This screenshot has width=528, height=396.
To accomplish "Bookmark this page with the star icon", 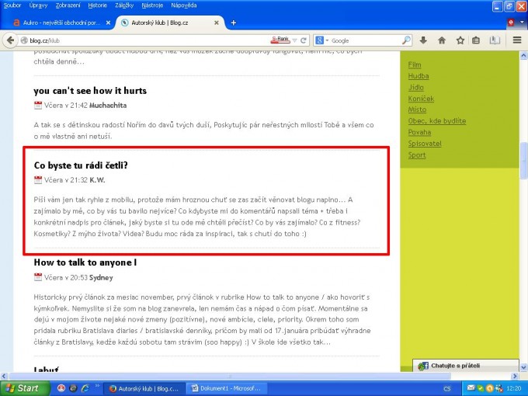I will click(460, 40).
